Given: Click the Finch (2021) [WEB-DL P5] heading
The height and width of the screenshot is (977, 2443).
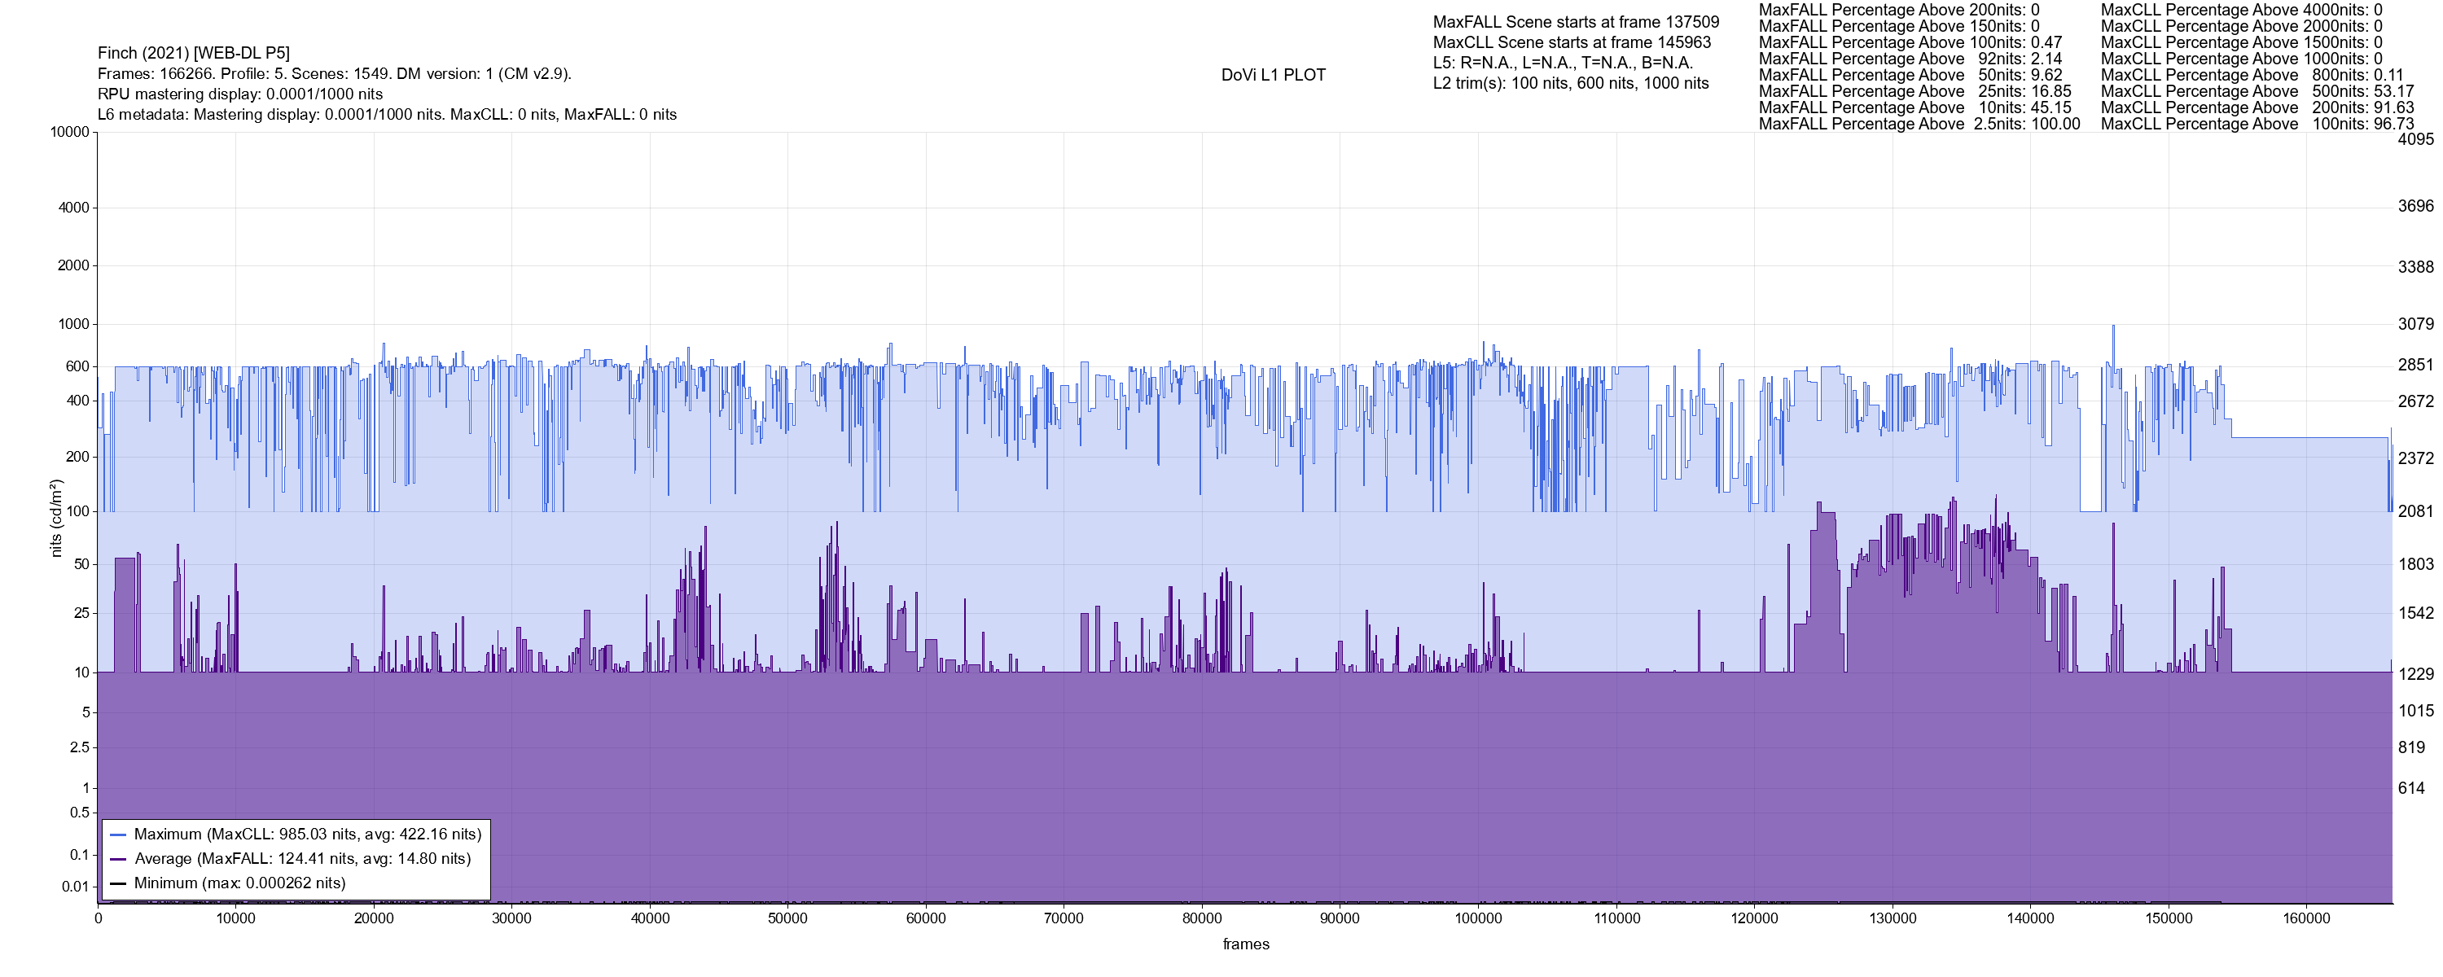Looking at the screenshot, I should [x=194, y=53].
